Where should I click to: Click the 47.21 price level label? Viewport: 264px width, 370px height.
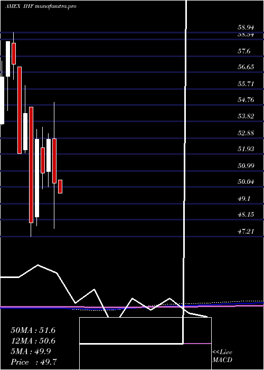246,232
